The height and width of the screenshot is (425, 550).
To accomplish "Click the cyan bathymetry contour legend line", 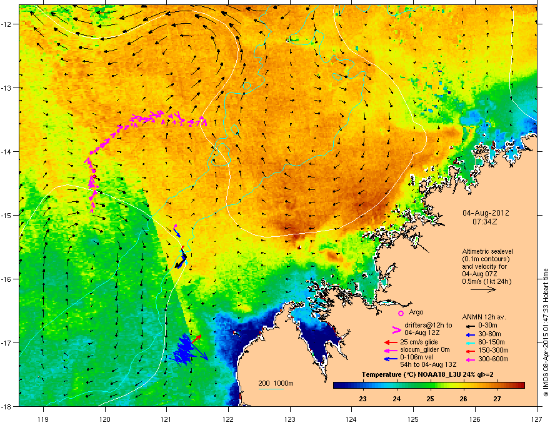I will [x=271, y=389].
